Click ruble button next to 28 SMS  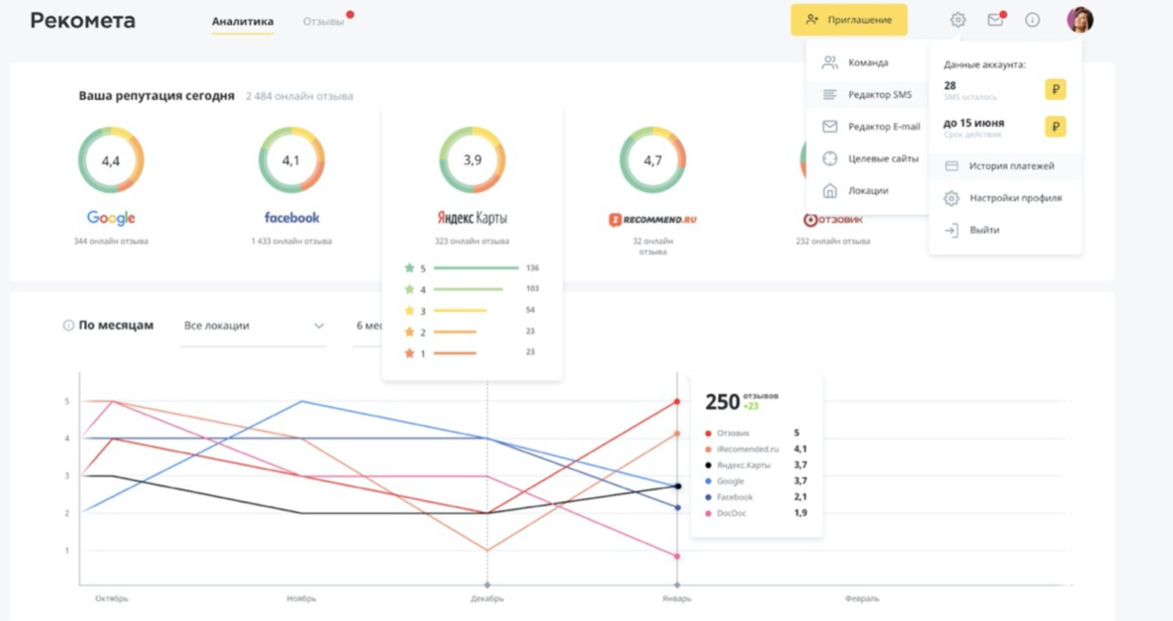coord(1056,89)
